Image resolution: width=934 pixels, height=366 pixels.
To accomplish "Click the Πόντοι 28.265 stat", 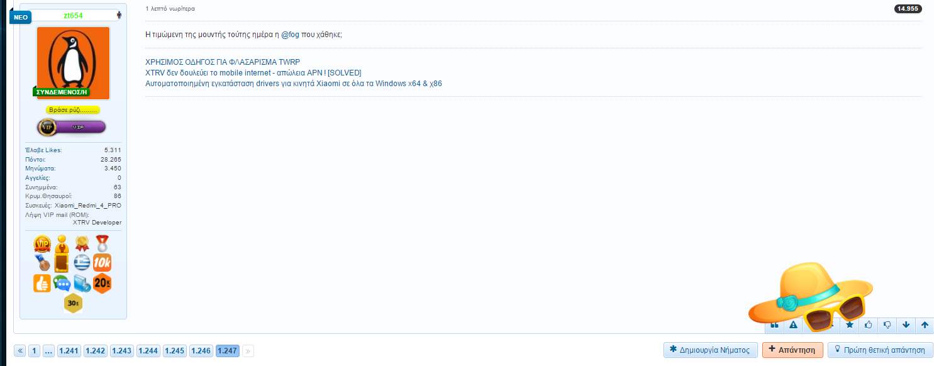I will (73, 160).
